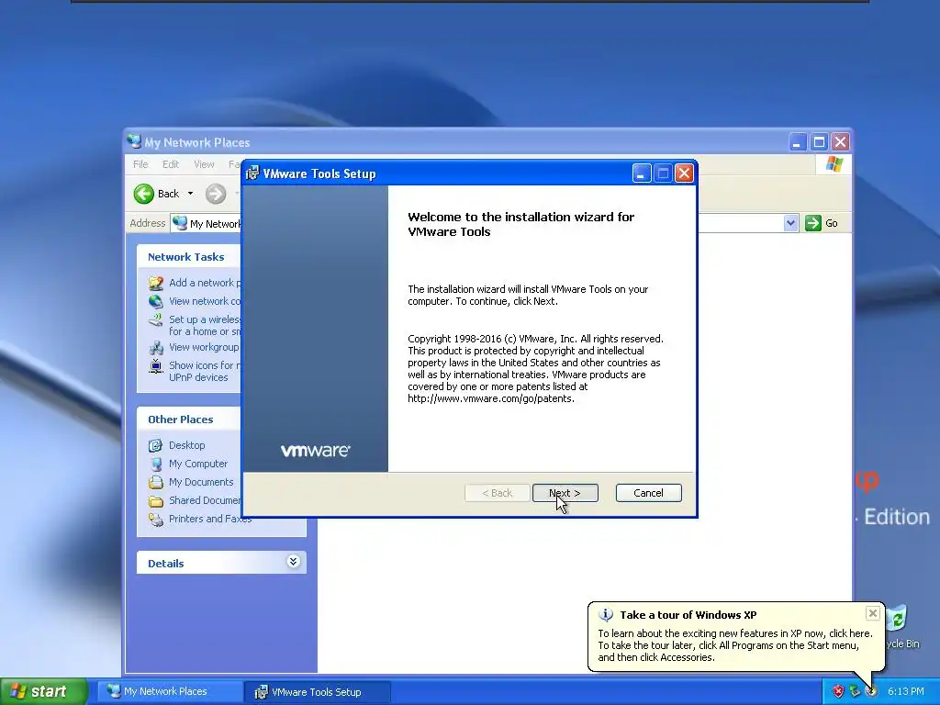Screen dimensions: 940x705
Task: Switch to VMware Tools Setup taskbar button
Action: point(319,691)
